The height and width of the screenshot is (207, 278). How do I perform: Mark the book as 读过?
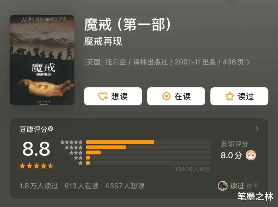point(239,96)
